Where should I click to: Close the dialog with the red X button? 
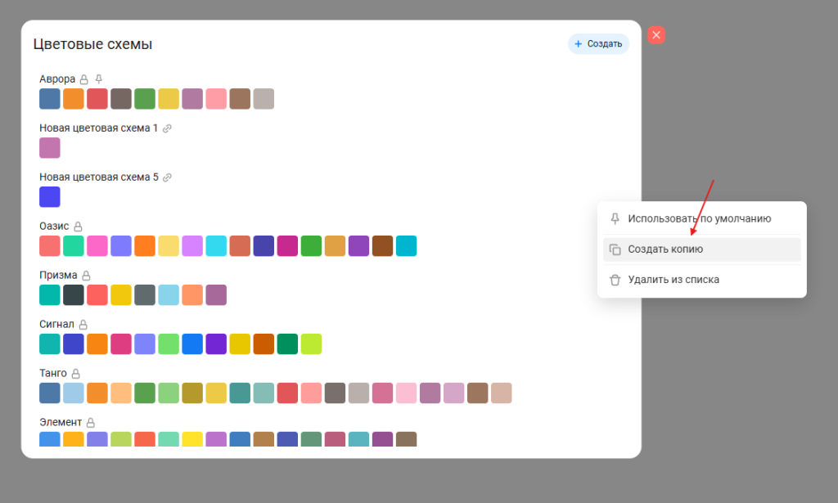tap(656, 34)
